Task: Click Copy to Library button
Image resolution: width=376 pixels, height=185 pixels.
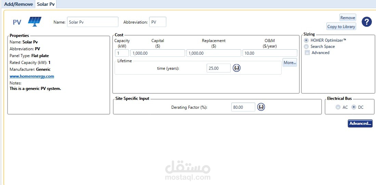Action: pos(341,27)
